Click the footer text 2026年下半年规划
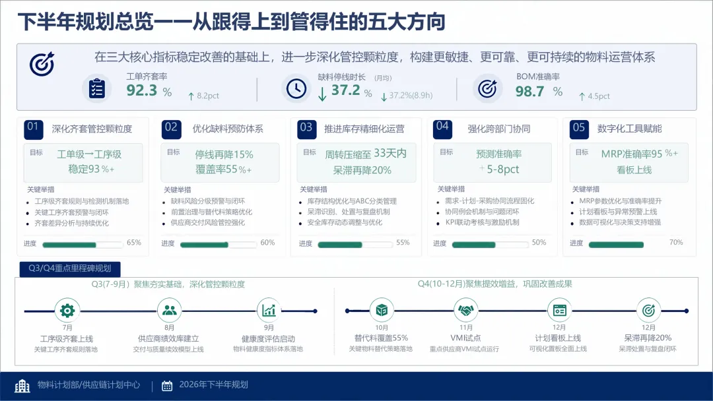The width and height of the screenshot is (713, 401). click(214, 385)
